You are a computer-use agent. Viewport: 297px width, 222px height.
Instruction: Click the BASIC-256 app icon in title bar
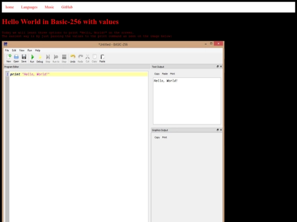pos(5,44)
